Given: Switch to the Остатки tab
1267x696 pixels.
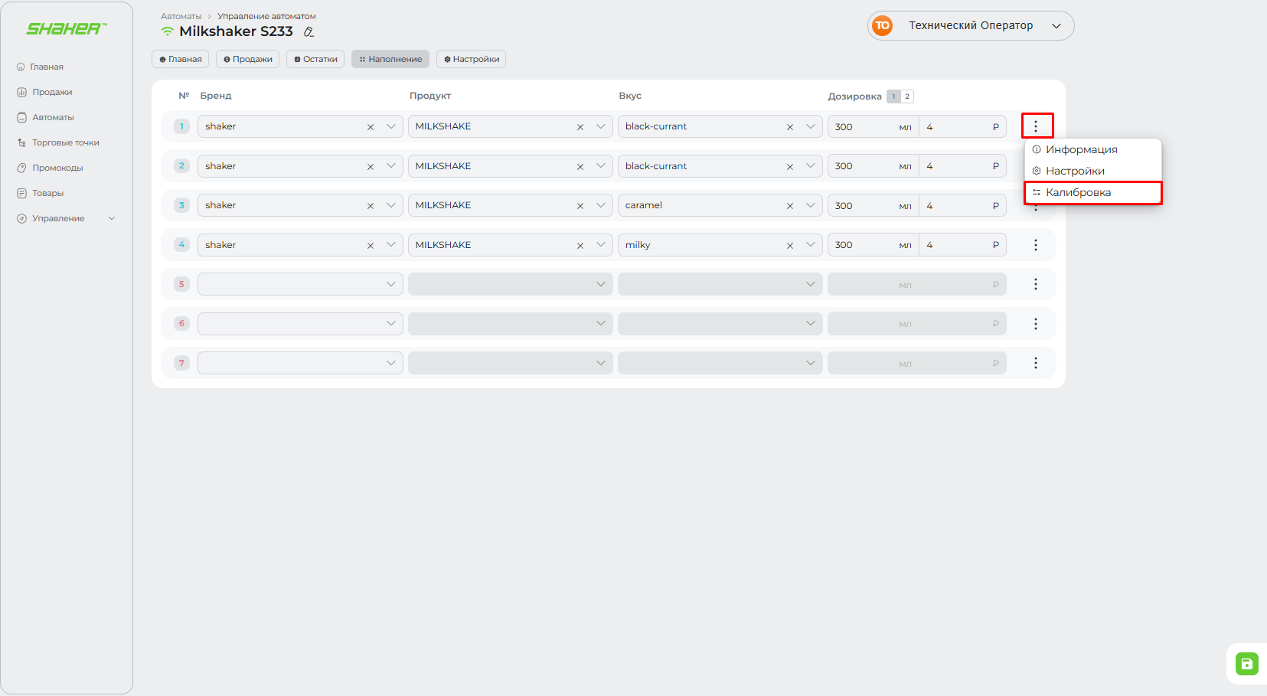Looking at the screenshot, I should [315, 59].
